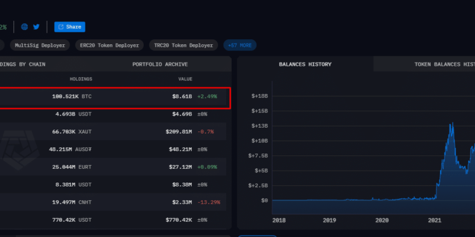Sort by the VALUE column header
Viewport: 475px width, 237px height.
[x=185, y=79]
